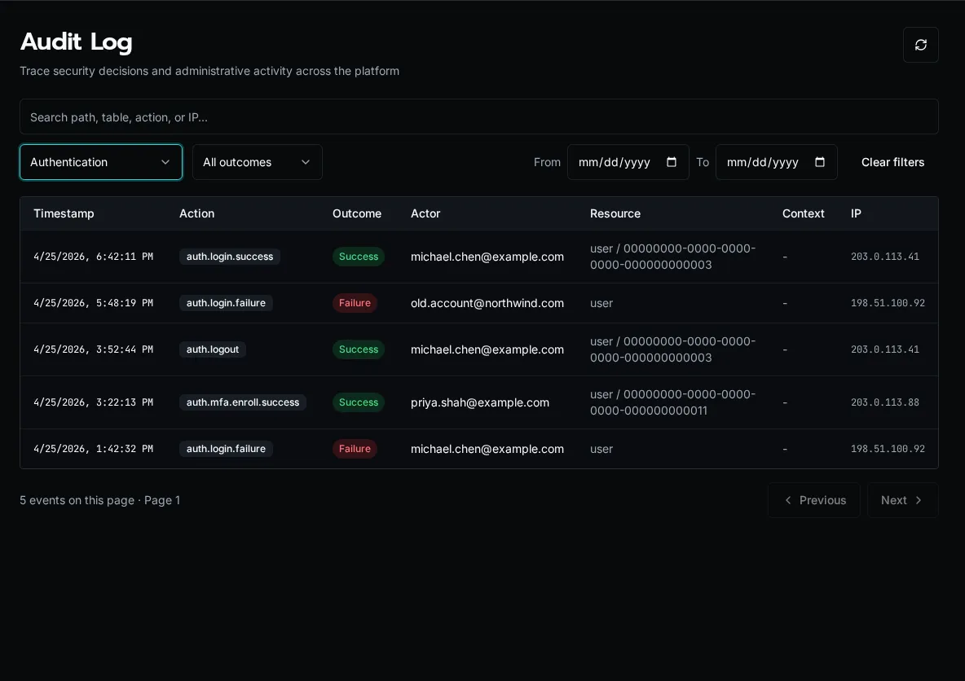Click the Resource column header
The width and height of the screenshot is (965, 681).
[615, 213]
